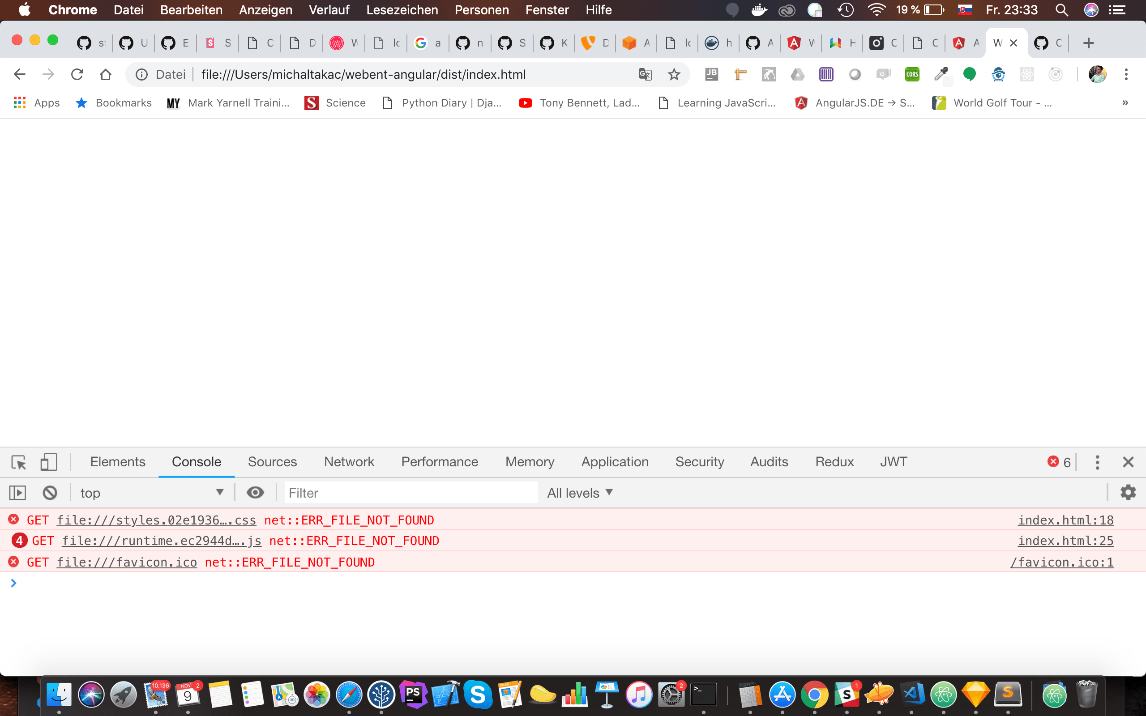Open console settings gear icon
Viewport: 1146px width, 716px height.
pos(1128,493)
